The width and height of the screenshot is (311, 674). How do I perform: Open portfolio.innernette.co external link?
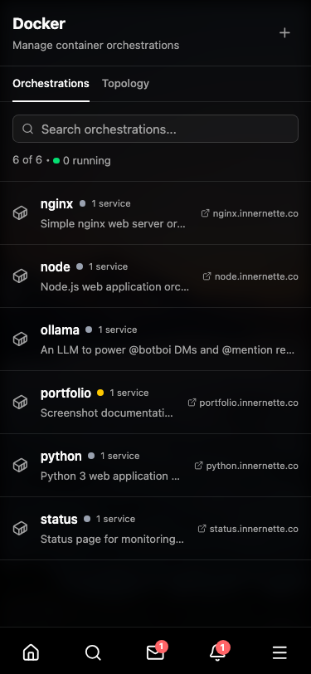pos(243,403)
